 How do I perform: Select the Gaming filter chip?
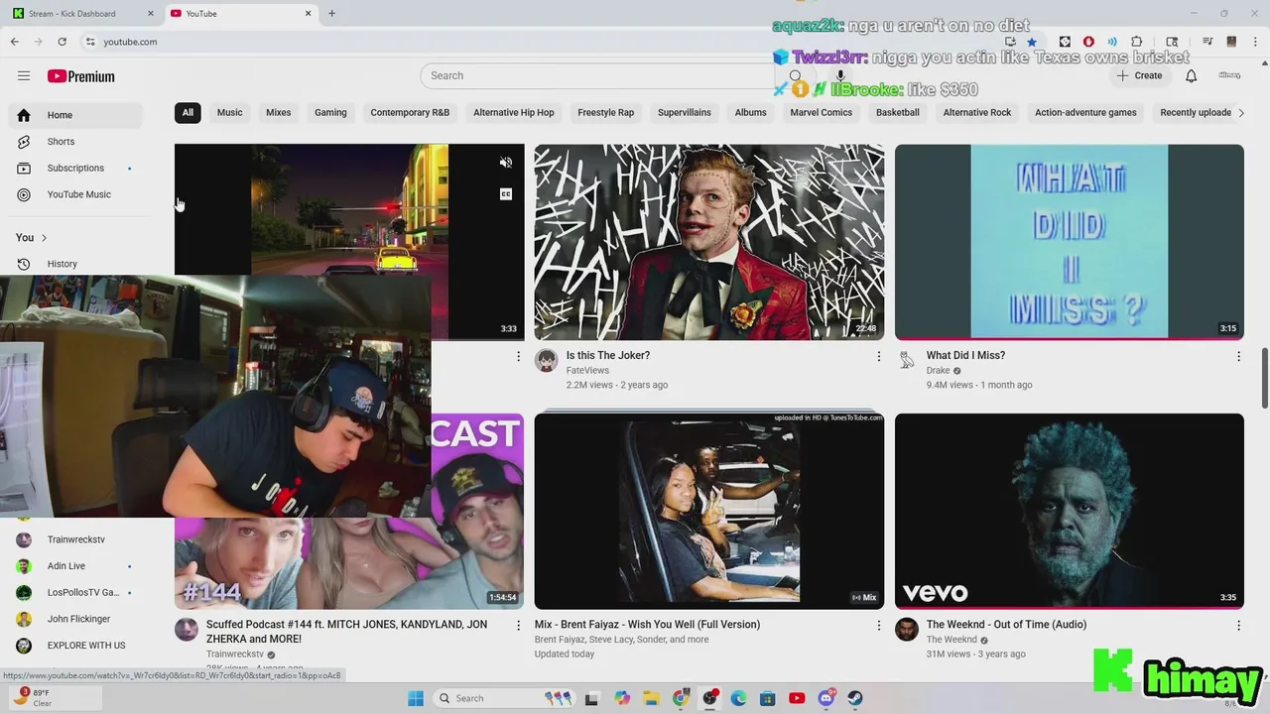tap(330, 113)
